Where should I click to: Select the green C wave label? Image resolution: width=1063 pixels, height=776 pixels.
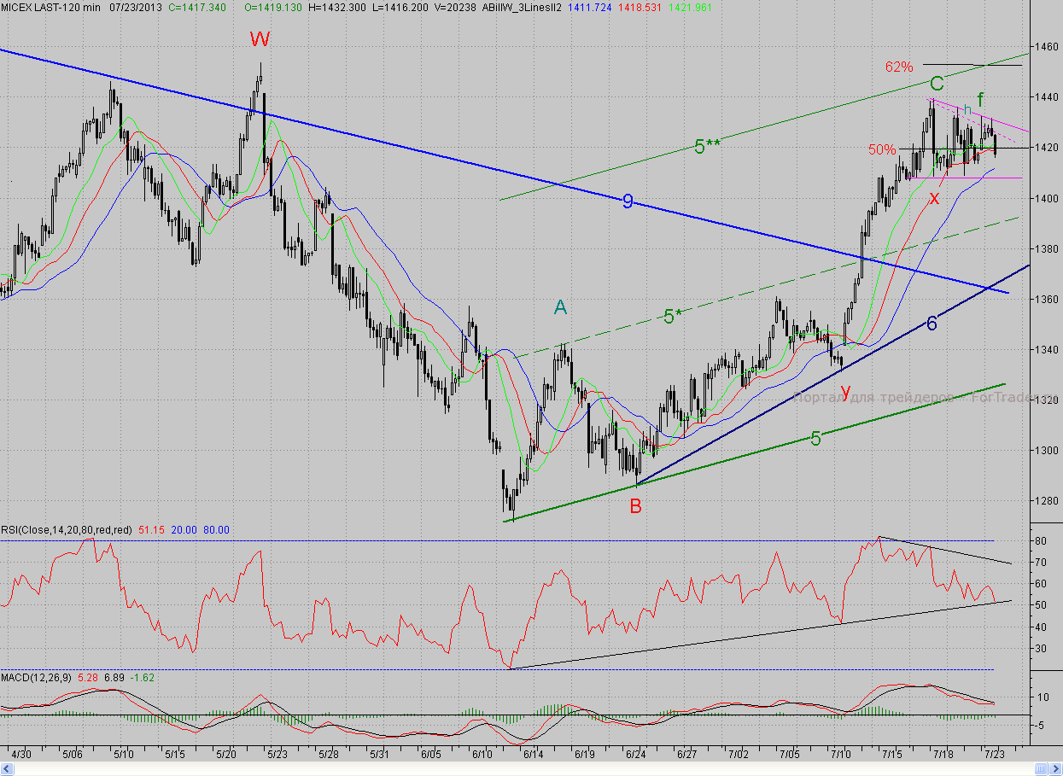937,84
